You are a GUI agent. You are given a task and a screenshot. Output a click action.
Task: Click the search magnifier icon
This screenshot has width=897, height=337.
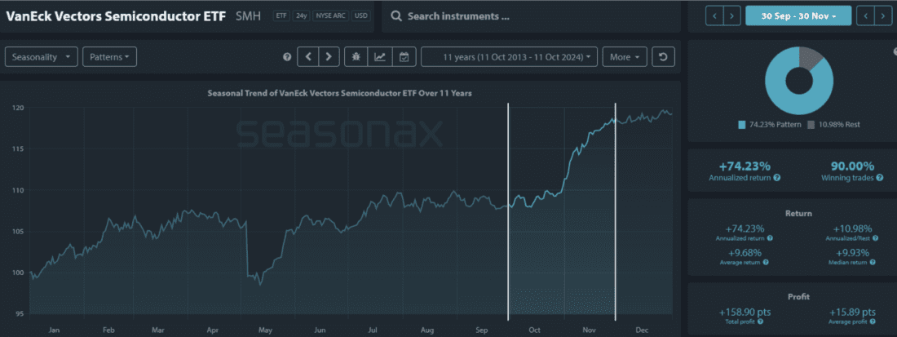[x=395, y=16]
